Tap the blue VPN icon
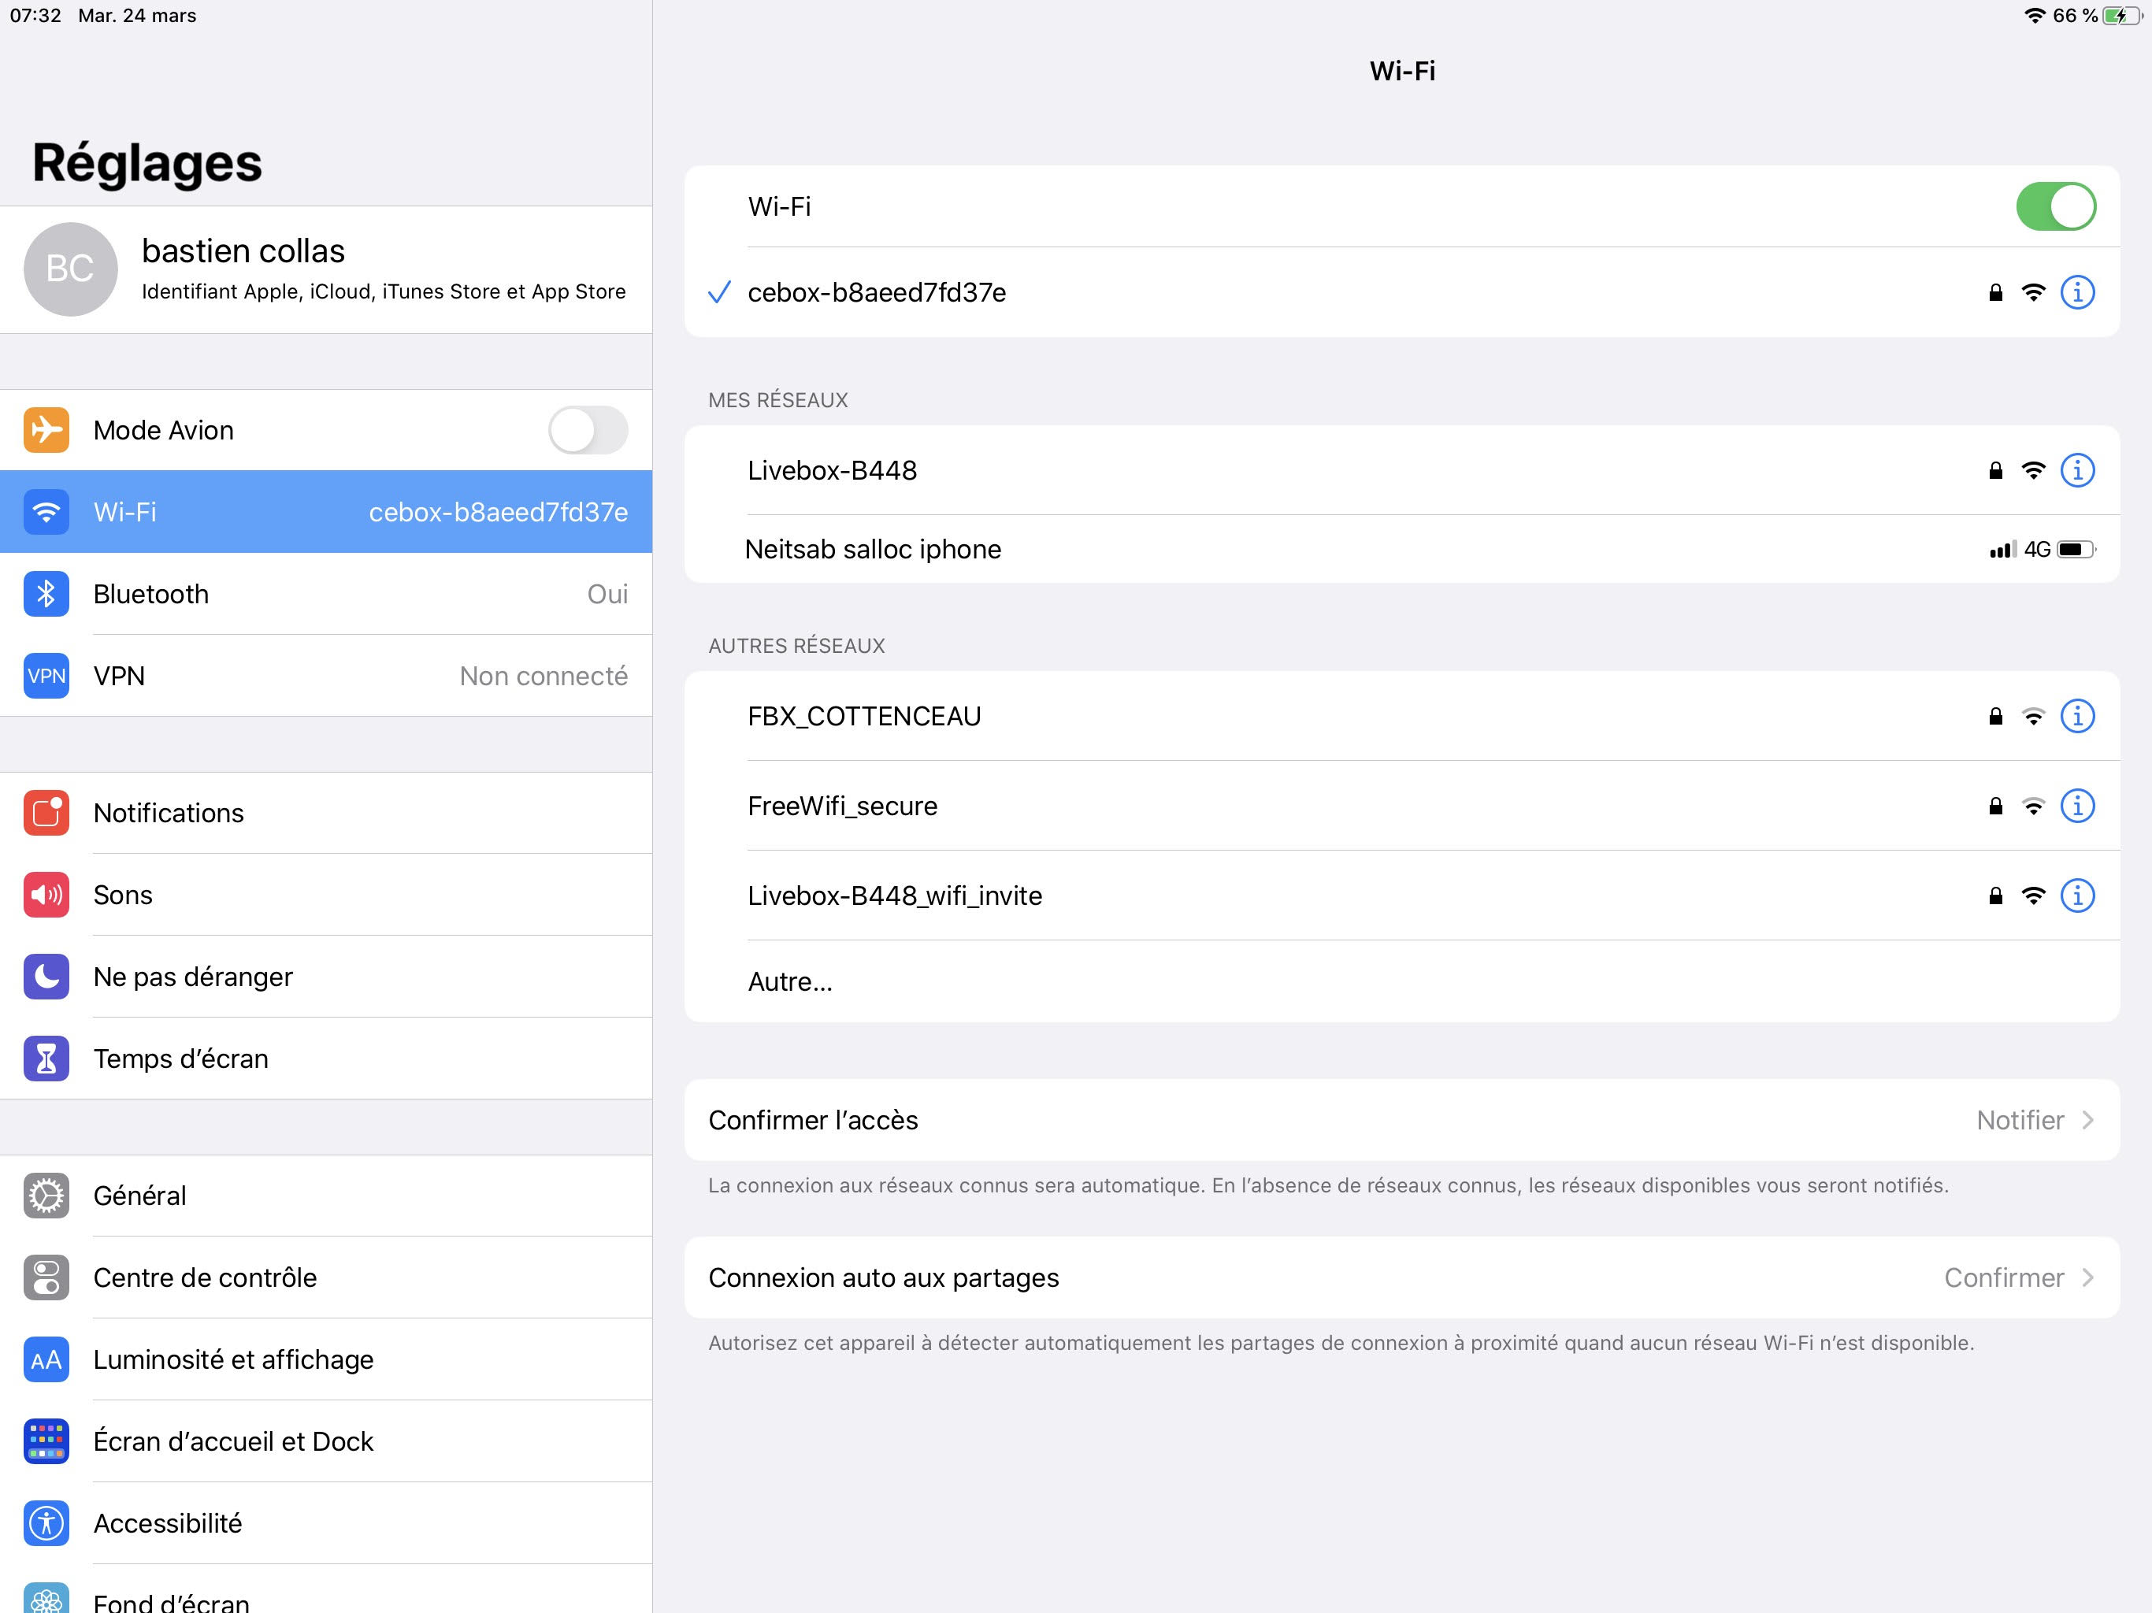 point(46,675)
